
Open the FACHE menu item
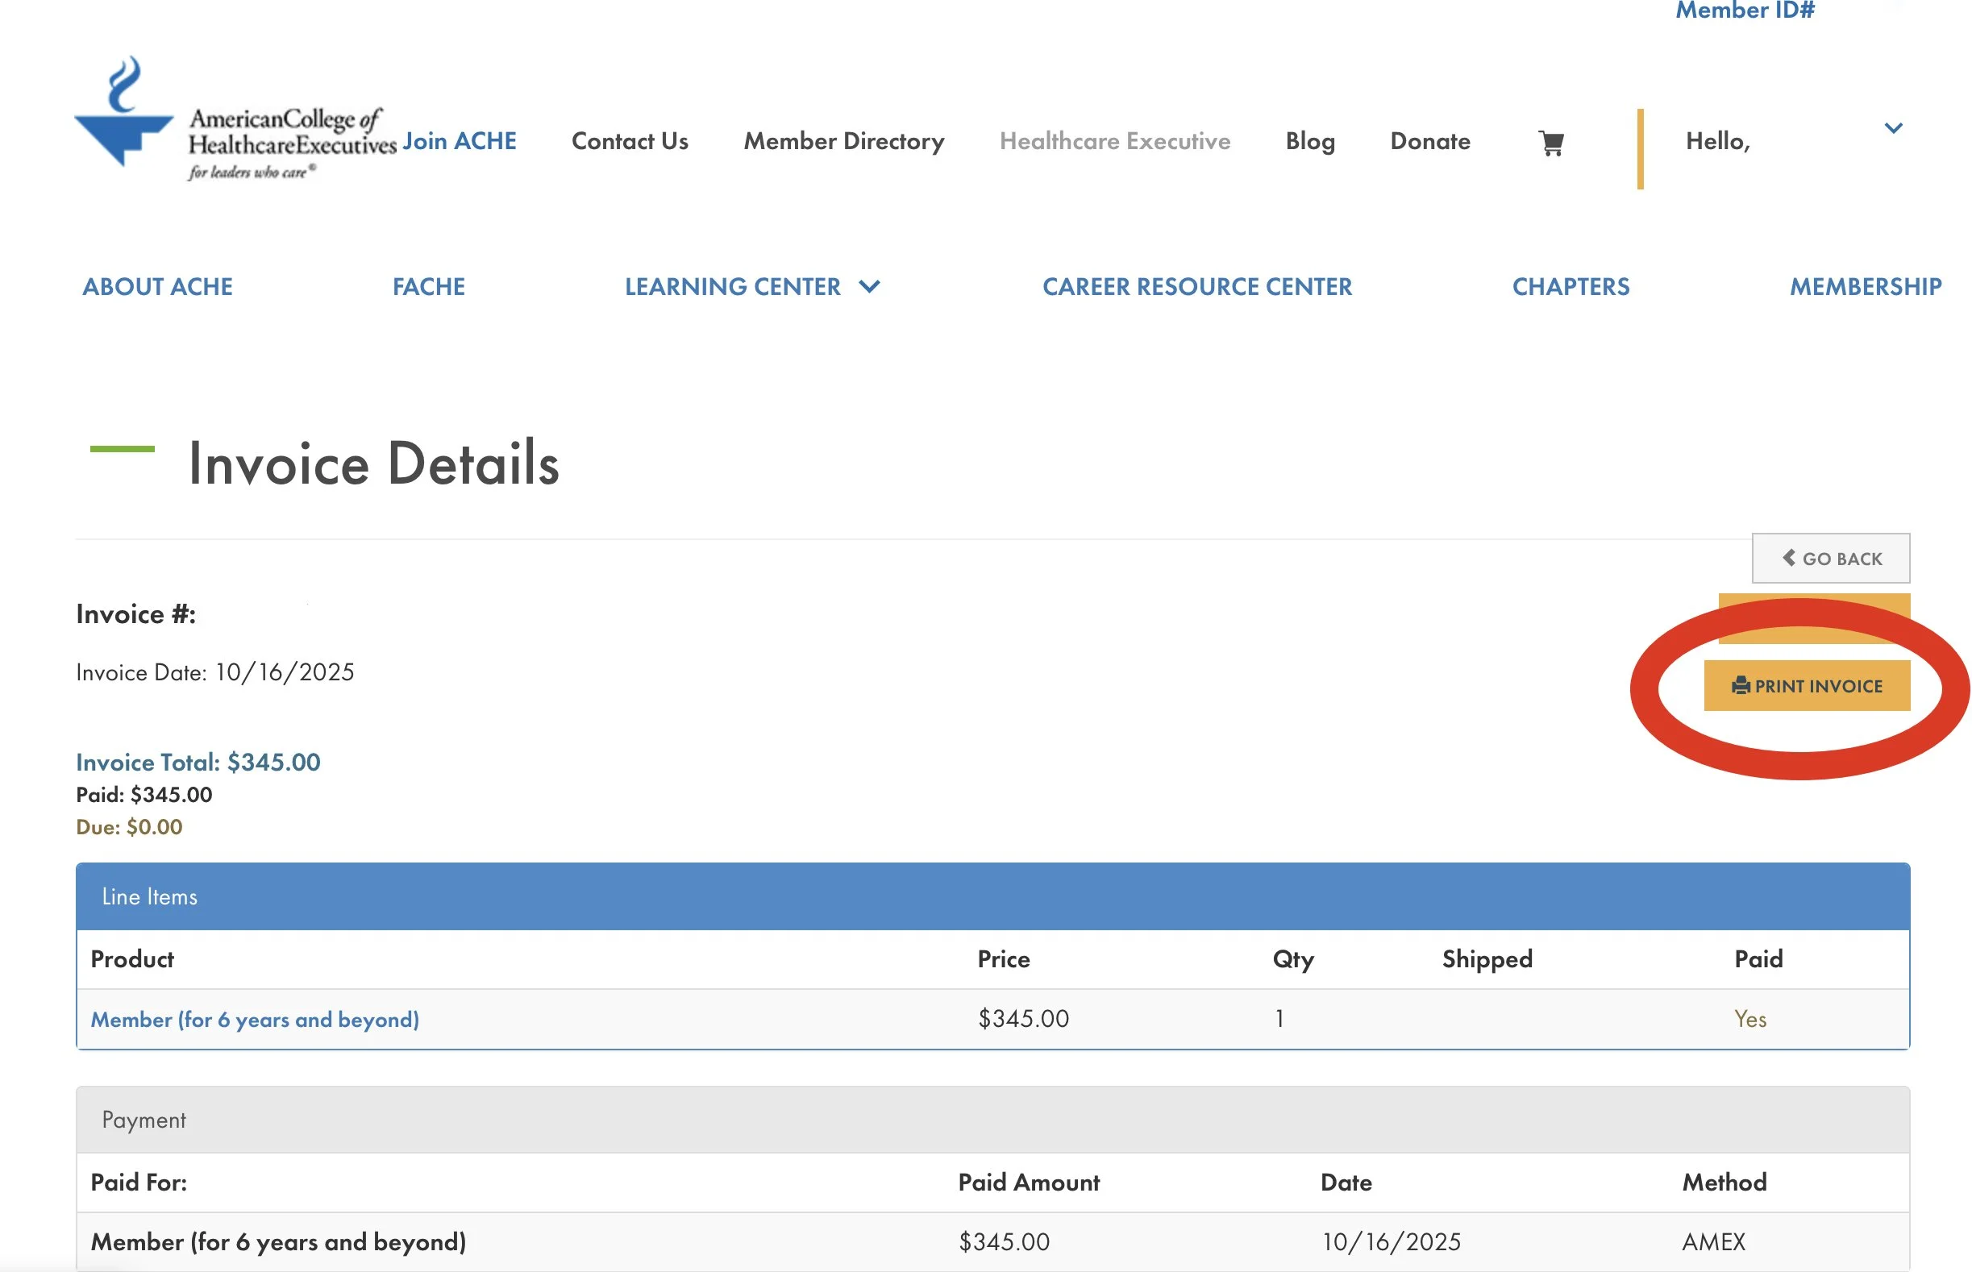(428, 287)
